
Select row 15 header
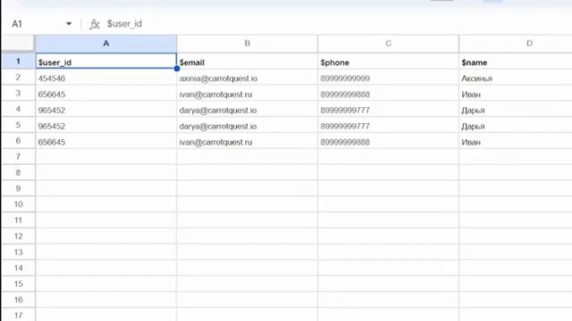18,284
